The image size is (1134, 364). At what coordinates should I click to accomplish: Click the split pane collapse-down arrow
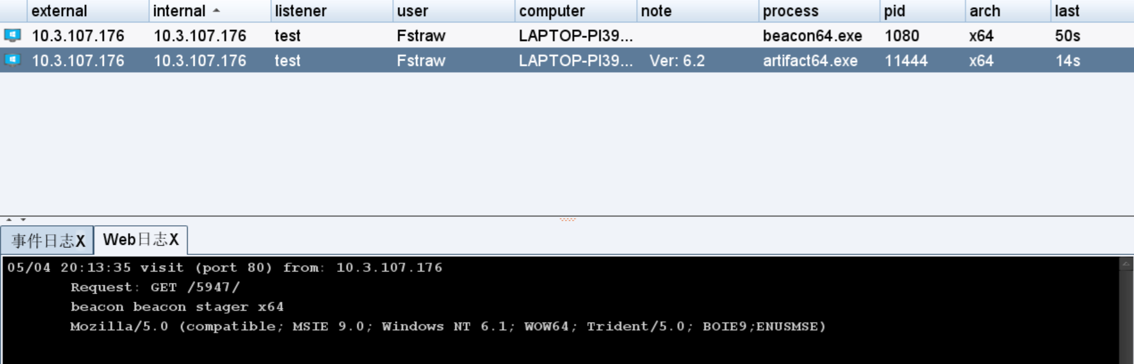[23, 220]
